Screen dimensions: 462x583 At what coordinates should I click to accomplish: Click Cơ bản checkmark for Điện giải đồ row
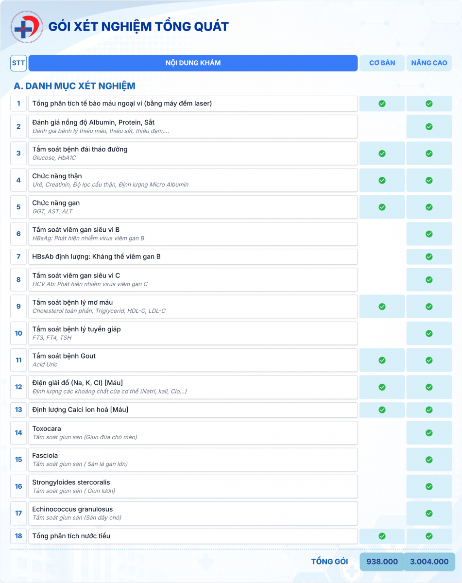382,387
